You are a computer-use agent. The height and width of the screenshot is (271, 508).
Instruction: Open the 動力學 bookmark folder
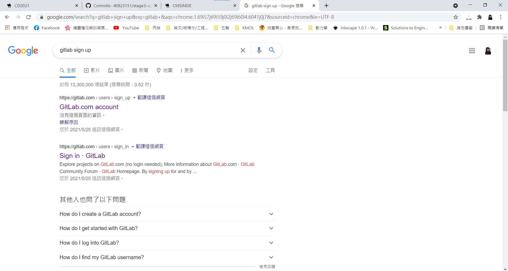tap(318, 28)
